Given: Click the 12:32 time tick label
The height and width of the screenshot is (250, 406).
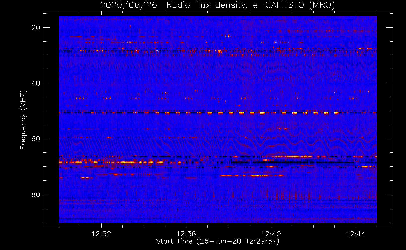Looking at the screenshot, I should click(x=101, y=234).
